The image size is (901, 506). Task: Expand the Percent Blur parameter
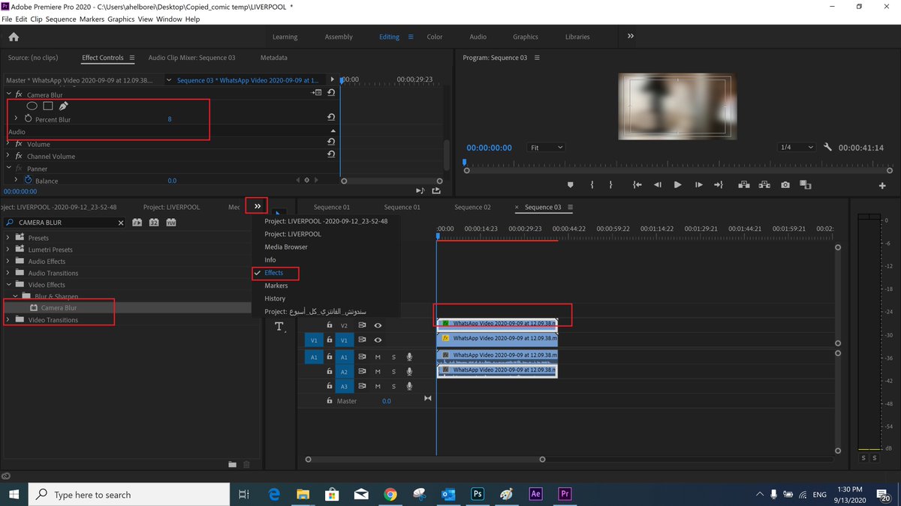coord(16,119)
